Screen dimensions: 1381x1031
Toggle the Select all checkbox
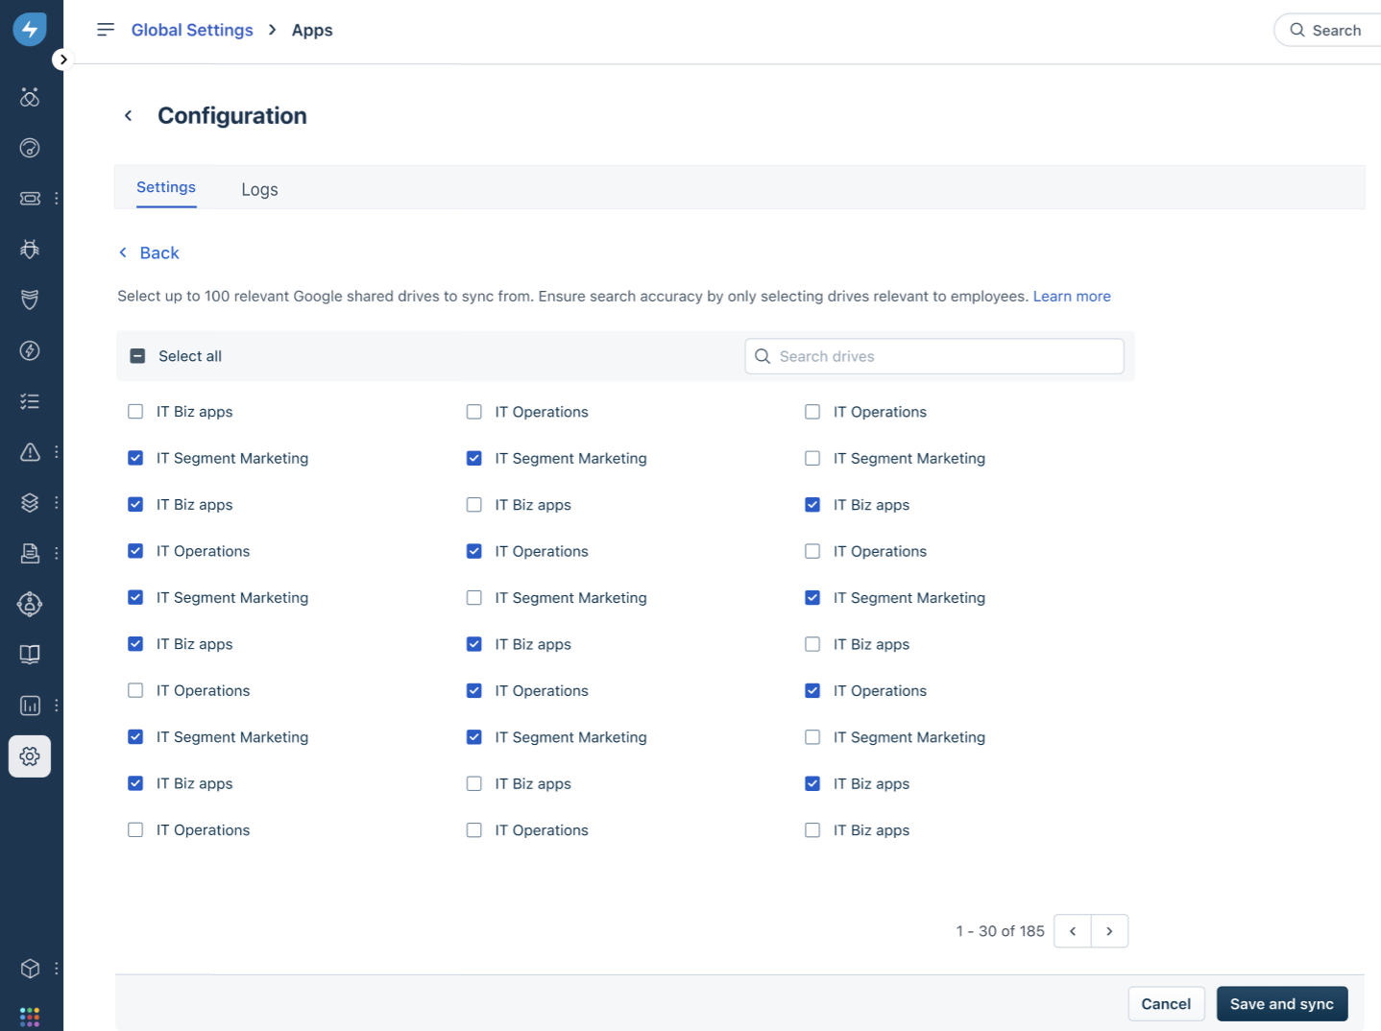pyautogui.click(x=137, y=356)
